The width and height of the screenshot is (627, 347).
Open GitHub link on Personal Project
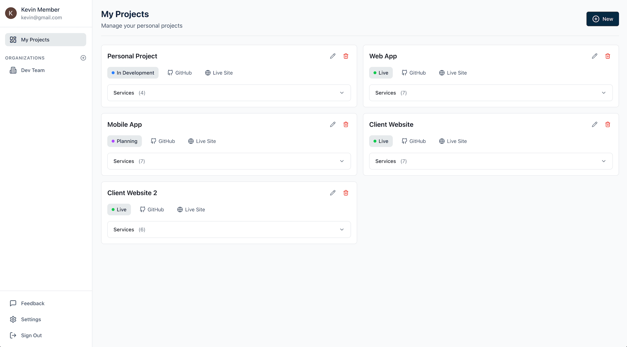coord(180,73)
